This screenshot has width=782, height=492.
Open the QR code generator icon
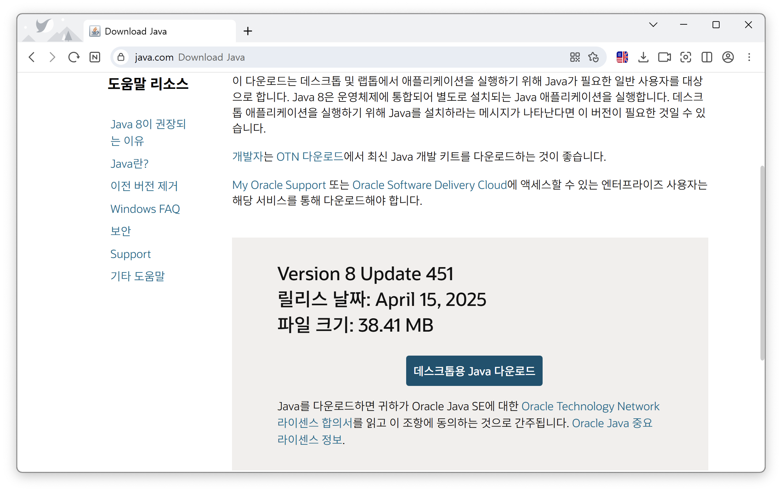click(x=575, y=57)
